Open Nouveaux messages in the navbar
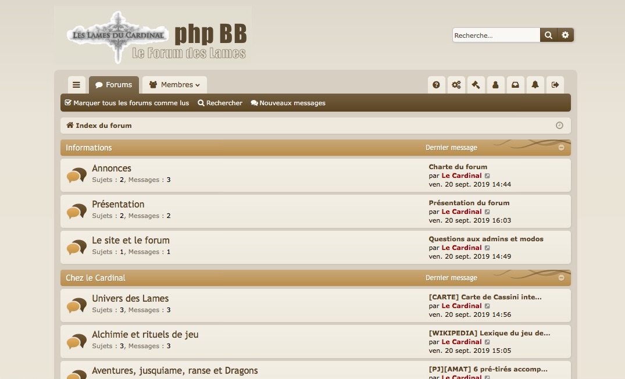625x379 pixels. pos(288,103)
